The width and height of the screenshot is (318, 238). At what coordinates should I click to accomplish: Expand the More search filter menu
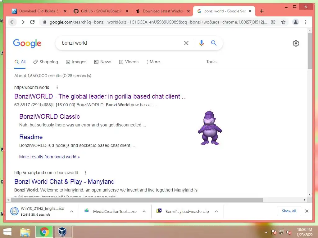(x=153, y=62)
